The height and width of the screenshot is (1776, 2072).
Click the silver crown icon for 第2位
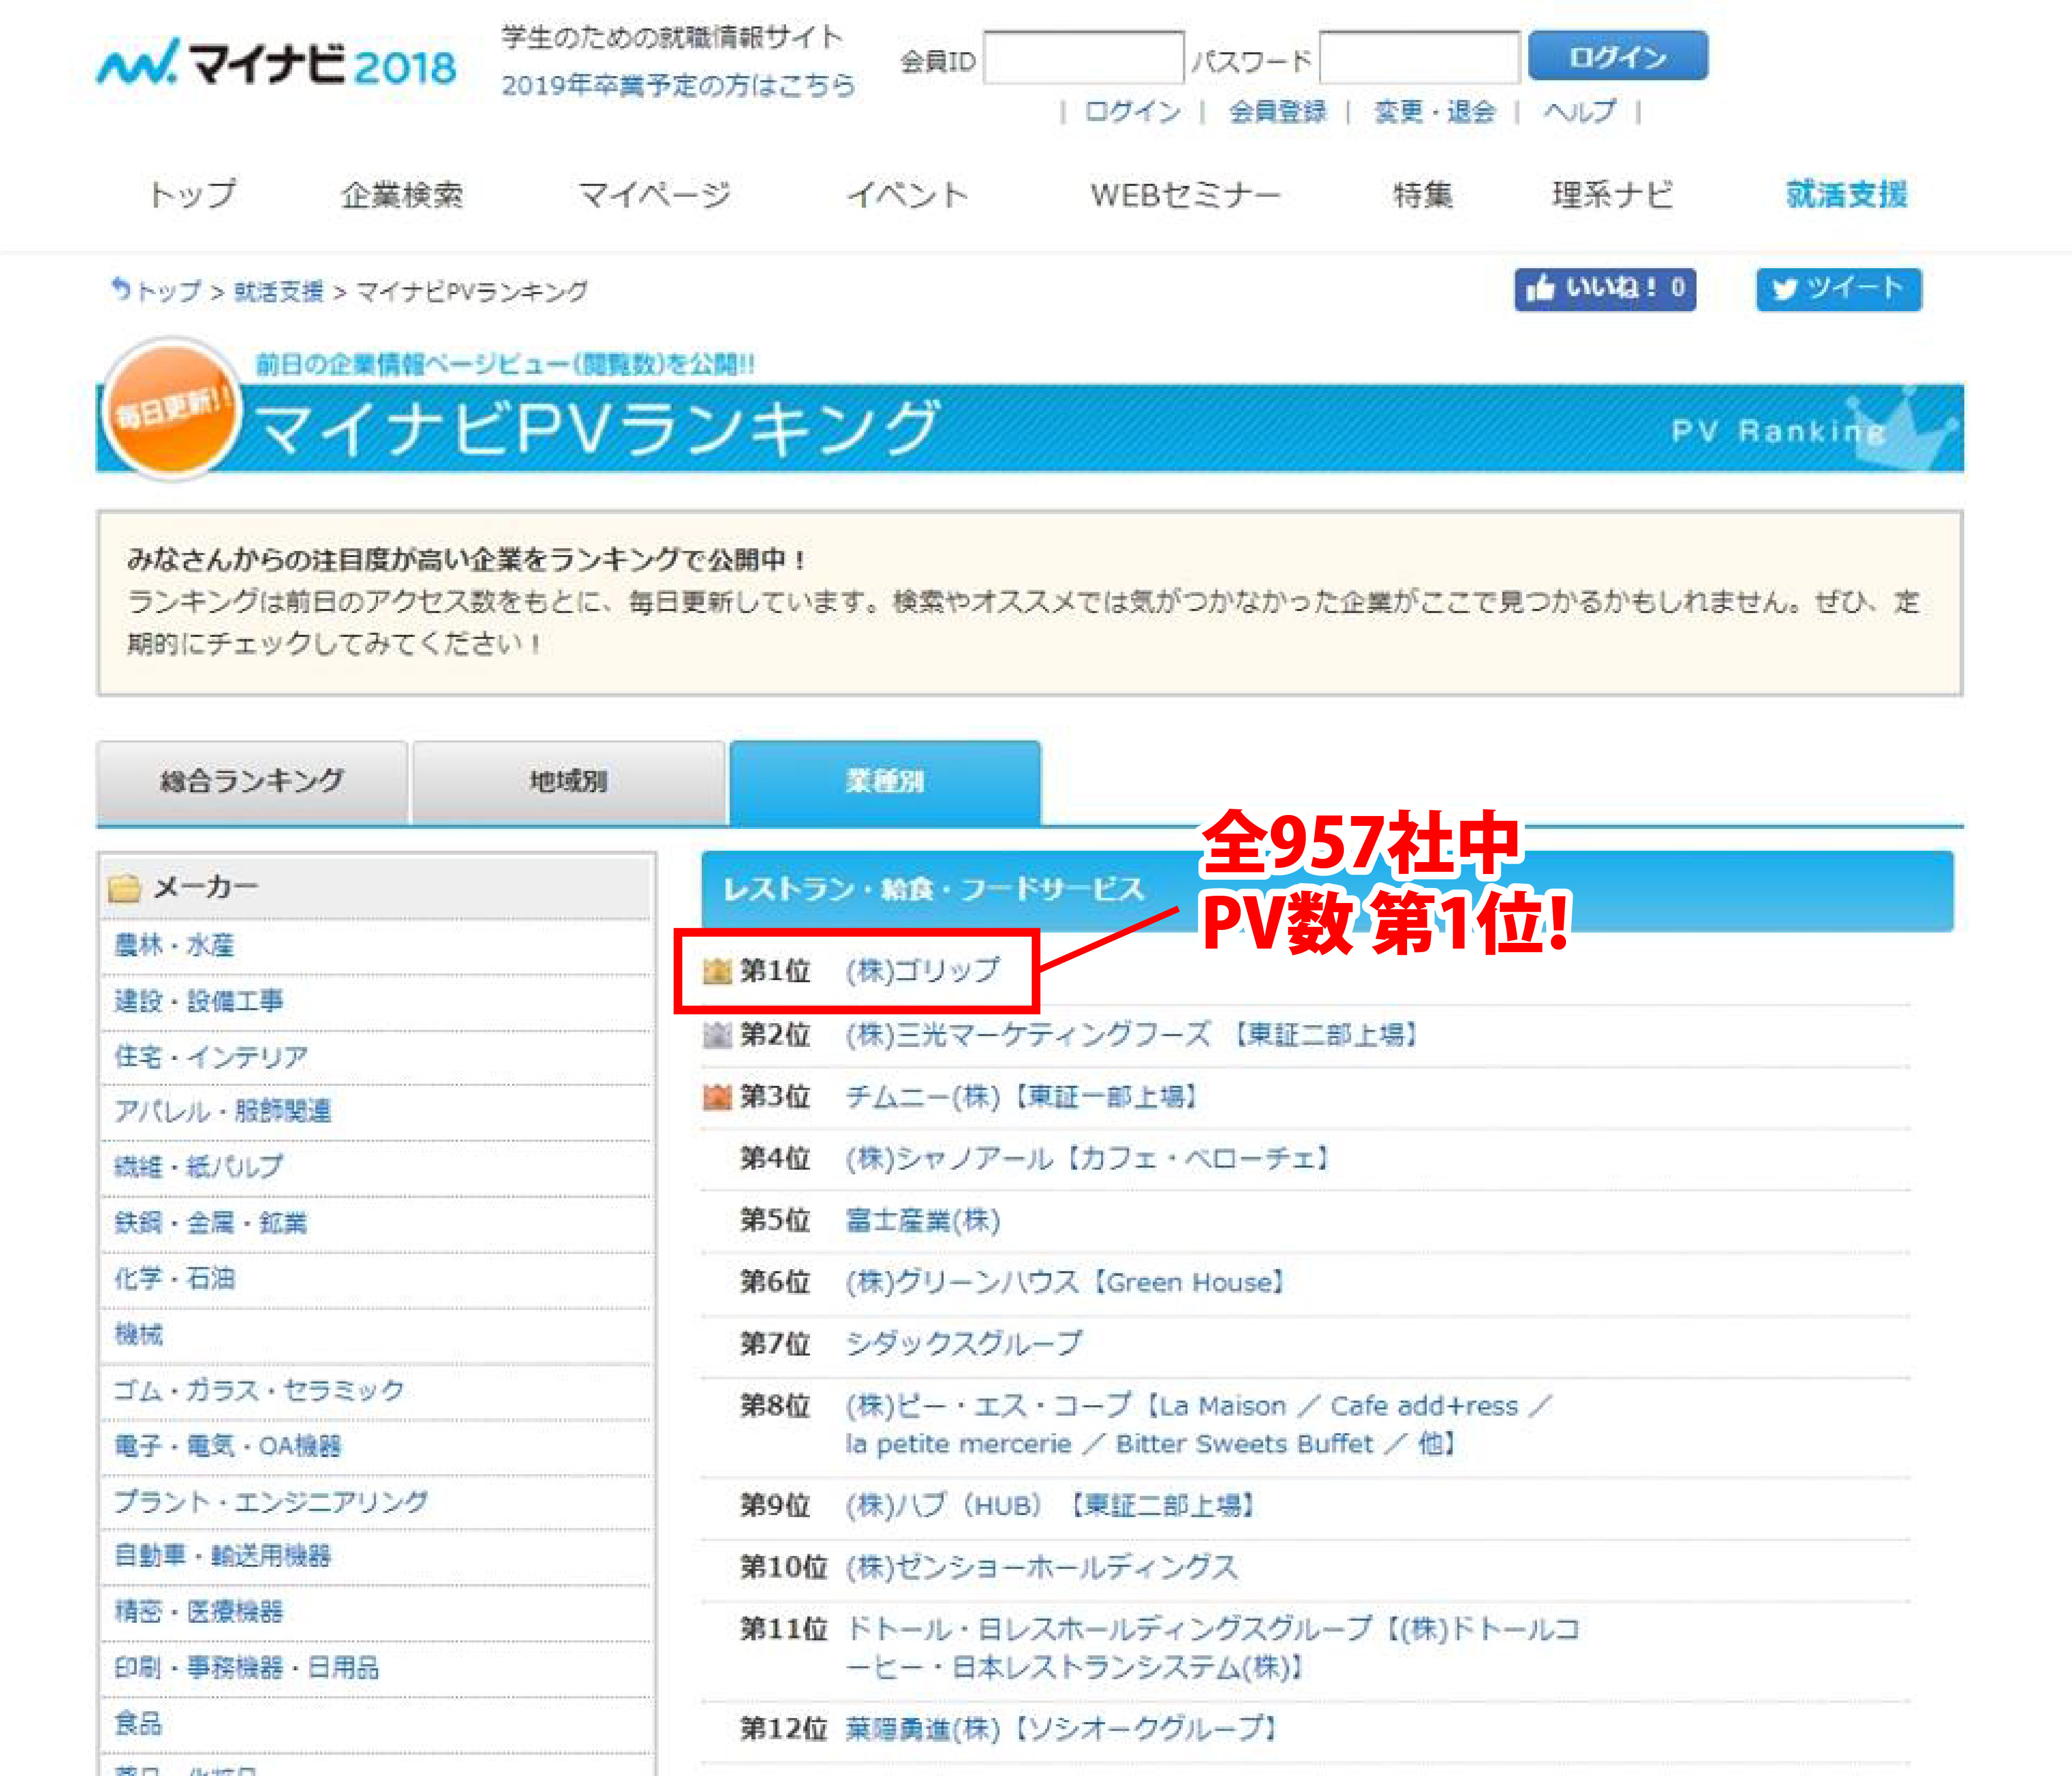(x=717, y=1034)
